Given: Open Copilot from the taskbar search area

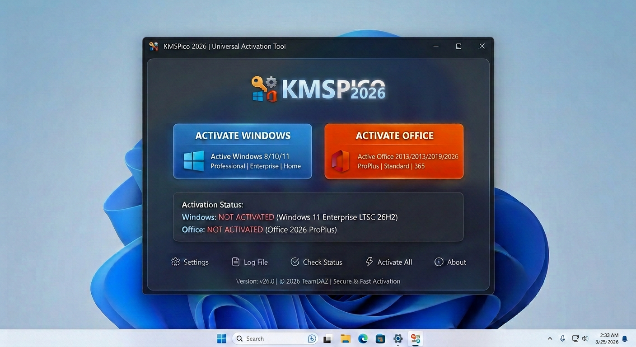Looking at the screenshot, I should click(312, 338).
